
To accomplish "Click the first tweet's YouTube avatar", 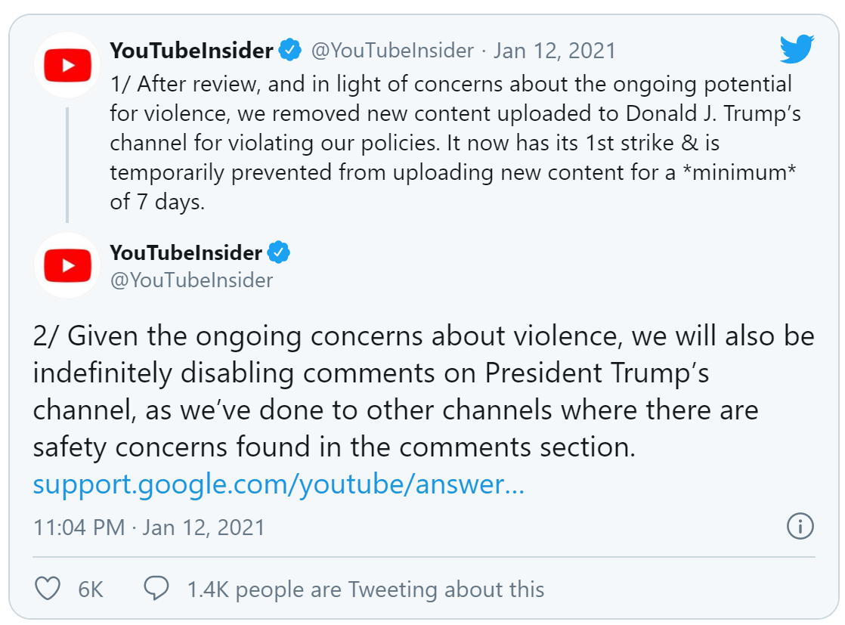I will click(67, 65).
